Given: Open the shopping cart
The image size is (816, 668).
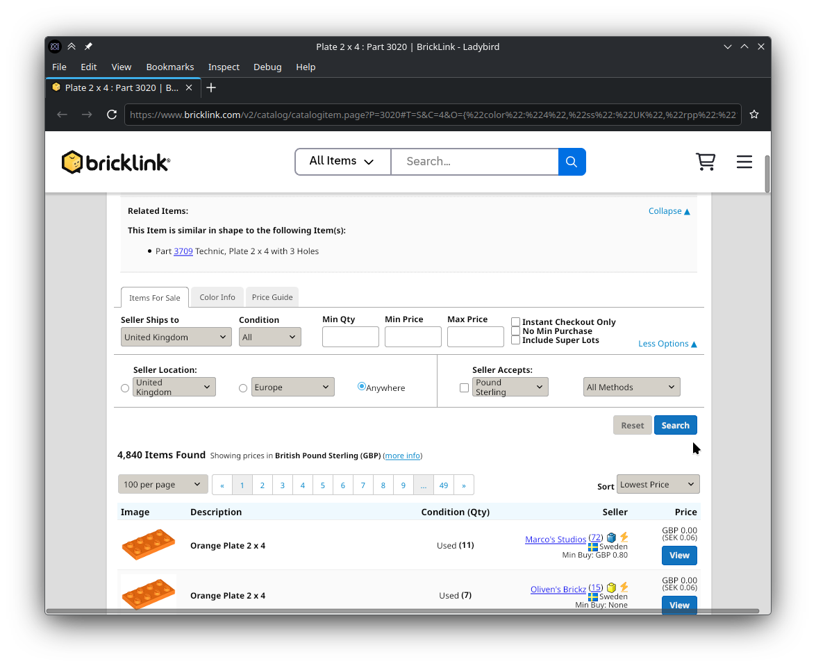Looking at the screenshot, I should 705,162.
